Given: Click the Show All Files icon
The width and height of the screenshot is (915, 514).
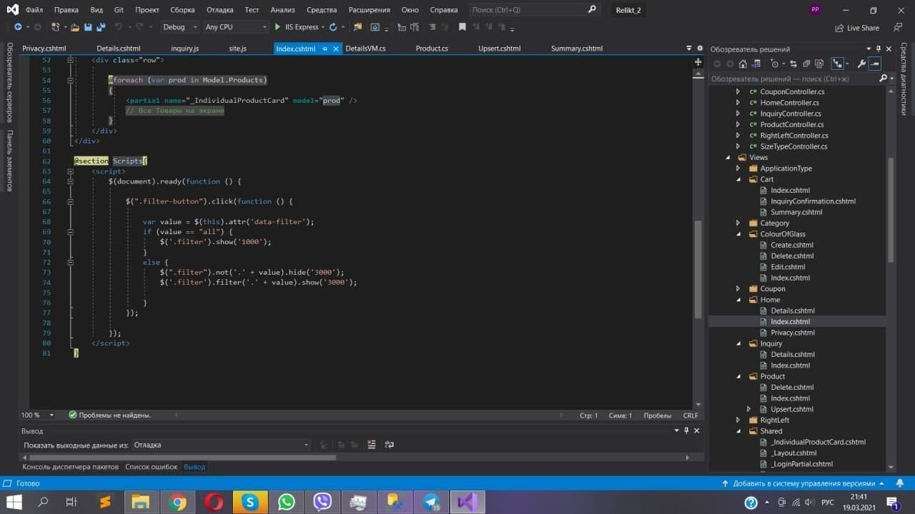Looking at the screenshot, I should click(821, 64).
